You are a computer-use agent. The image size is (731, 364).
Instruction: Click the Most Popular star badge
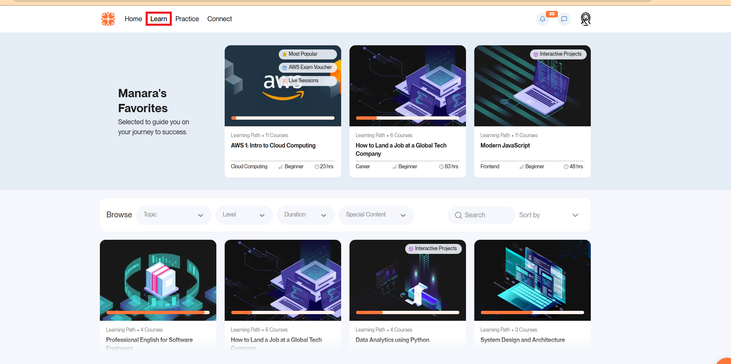point(308,54)
